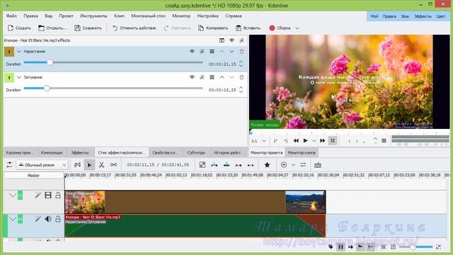Open the Файл menu
The image size is (453, 255).
(11, 16)
